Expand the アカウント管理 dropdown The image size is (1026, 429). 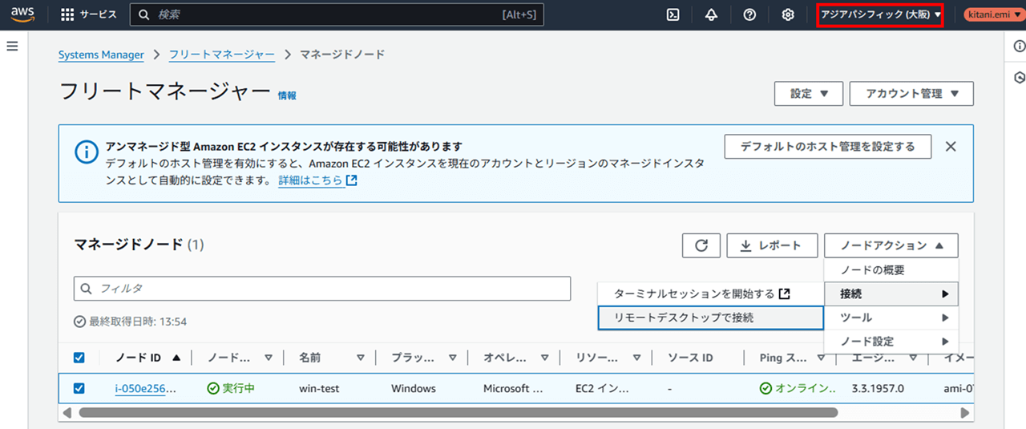(911, 93)
